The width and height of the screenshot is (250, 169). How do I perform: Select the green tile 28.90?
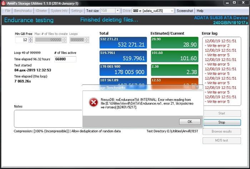(175, 43)
